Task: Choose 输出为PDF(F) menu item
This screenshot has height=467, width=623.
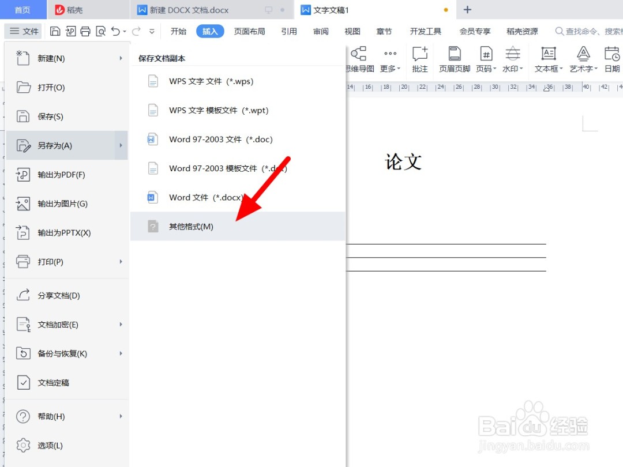Action: [x=67, y=174]
